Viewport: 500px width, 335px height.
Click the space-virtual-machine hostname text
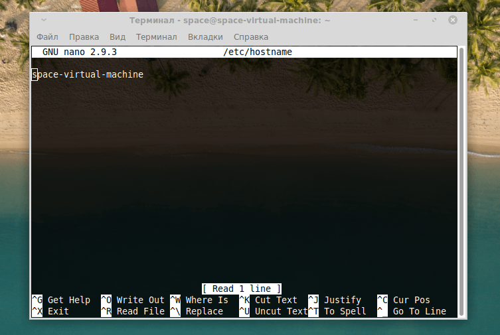click(88, 74)
